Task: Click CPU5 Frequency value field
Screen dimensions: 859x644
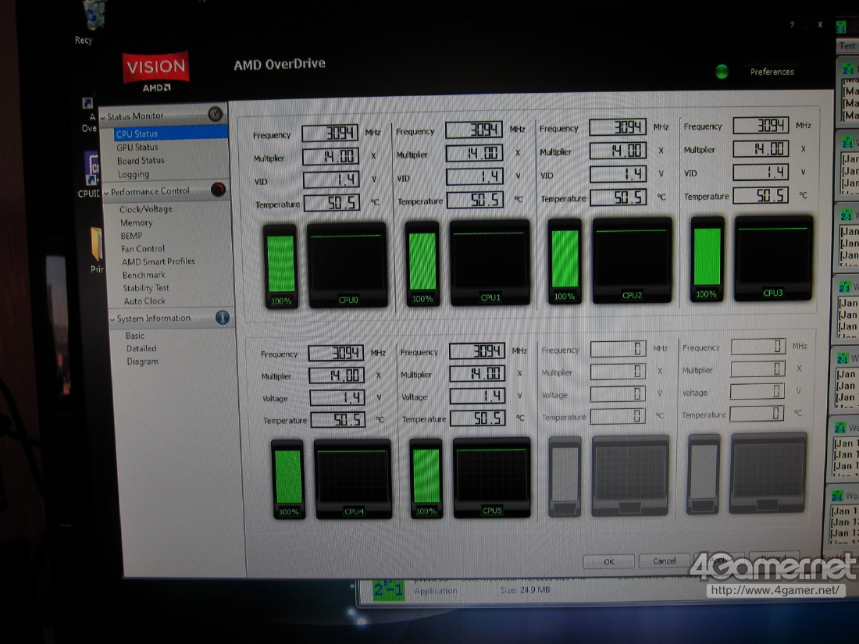Action: (476, 350)
